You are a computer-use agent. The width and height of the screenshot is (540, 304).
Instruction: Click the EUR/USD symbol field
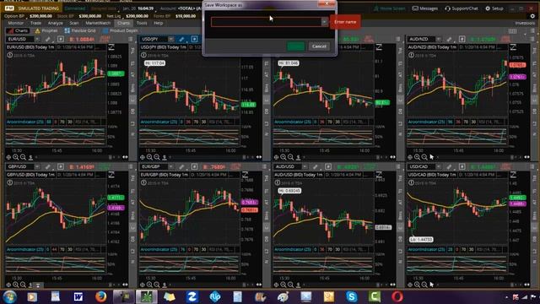(20, 40)
